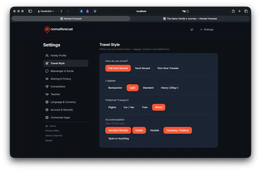
Task: Click the Account & Security gear icon
Action: (x=47, y=110)
